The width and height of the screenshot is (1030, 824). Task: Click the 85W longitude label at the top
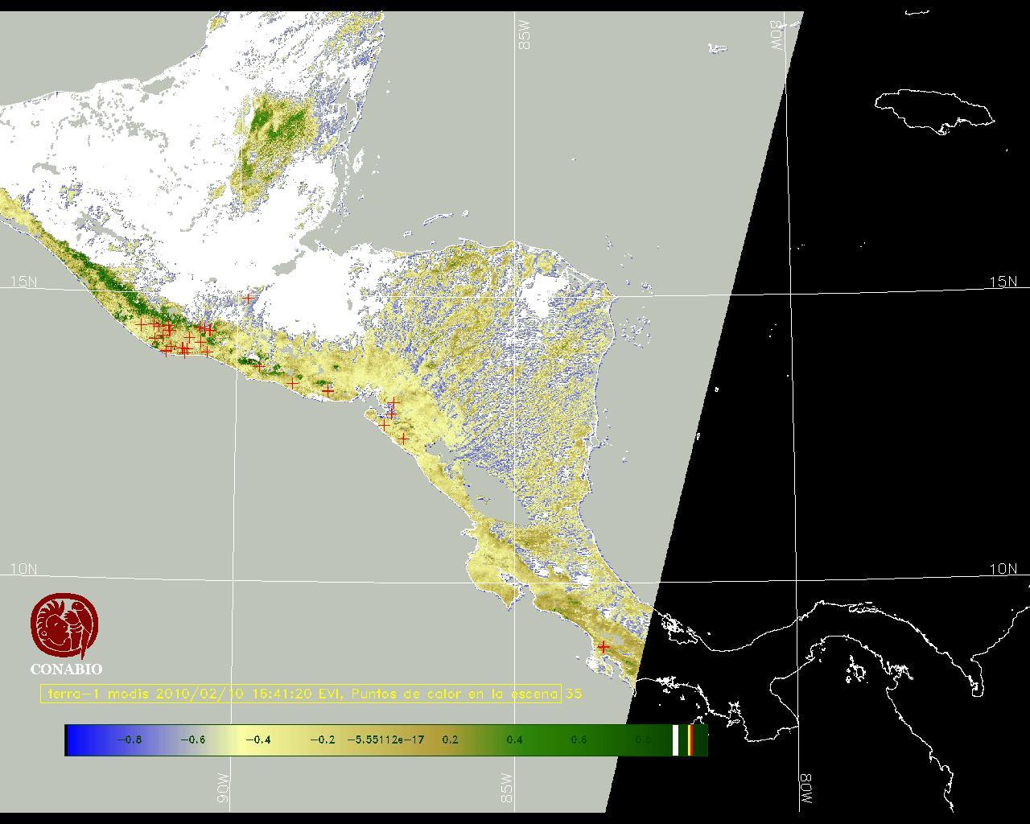coord(525,35)
